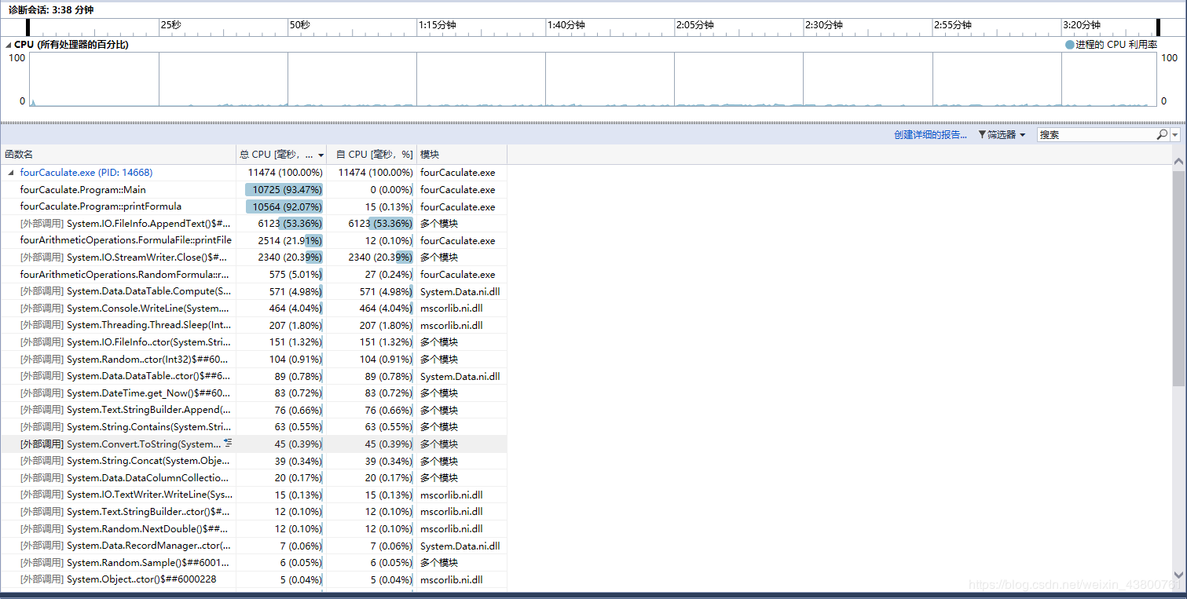Viewport: 1187px width, 599px height.
Task: Select the System.DateTime.get_Now() row
Action: click(253, 393)
